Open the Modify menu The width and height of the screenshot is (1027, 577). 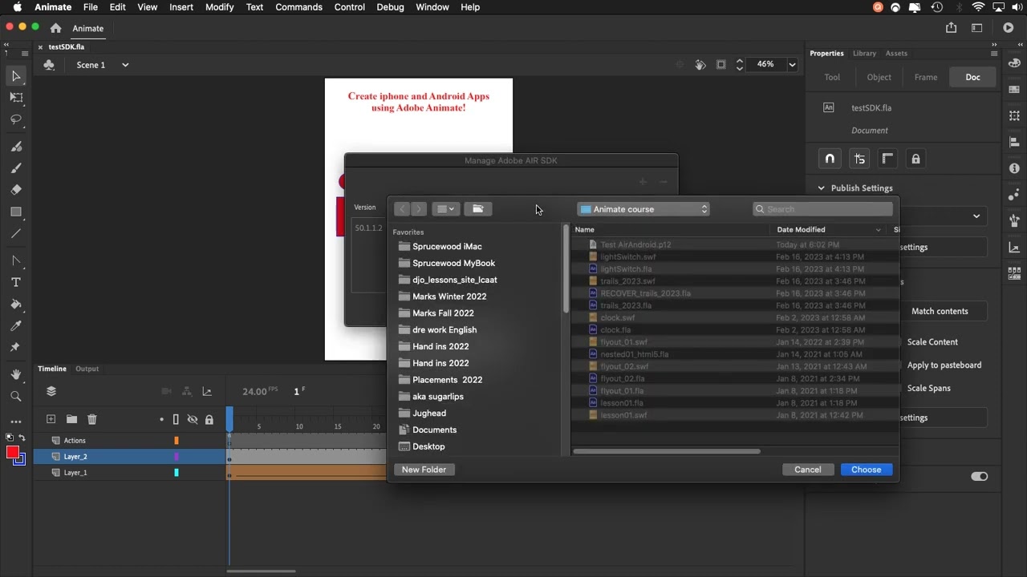(219, 7)
